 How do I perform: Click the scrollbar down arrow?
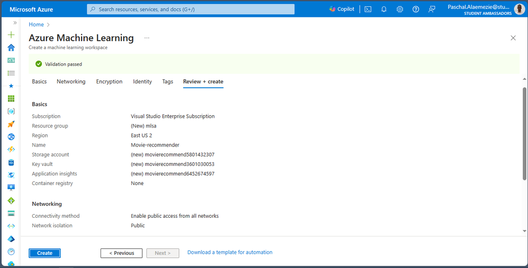tap(525, 231)
